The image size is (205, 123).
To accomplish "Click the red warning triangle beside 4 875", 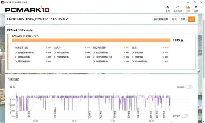I will pyautogui.click(x=182, y=40).
